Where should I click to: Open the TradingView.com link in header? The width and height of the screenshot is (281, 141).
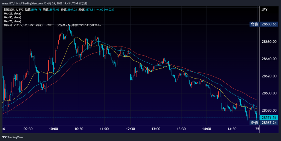point(33,3)
